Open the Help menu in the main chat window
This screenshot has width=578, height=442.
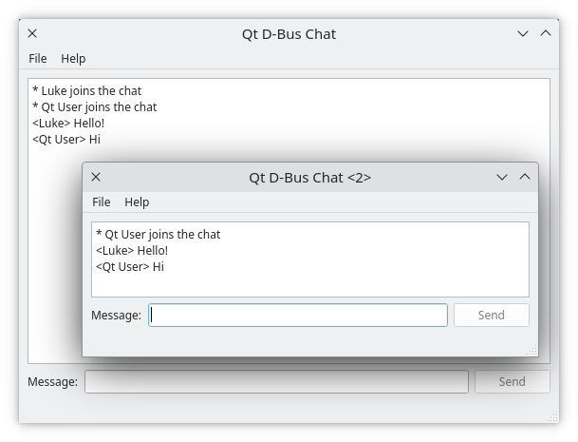(x=73, y=59)
